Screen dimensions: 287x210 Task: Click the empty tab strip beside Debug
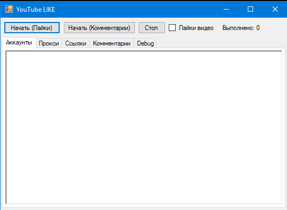[220, 43]
